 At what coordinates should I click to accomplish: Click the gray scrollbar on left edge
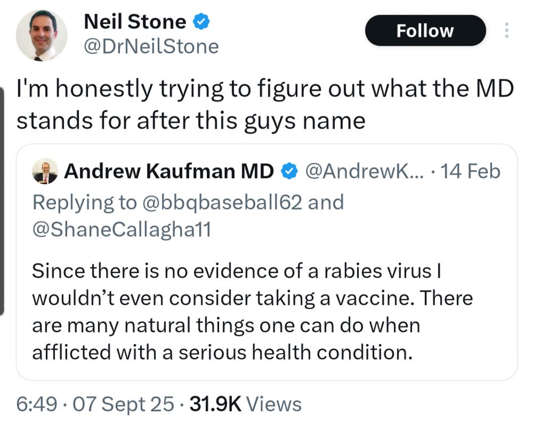pyautogui.click(x=2, y=200)
